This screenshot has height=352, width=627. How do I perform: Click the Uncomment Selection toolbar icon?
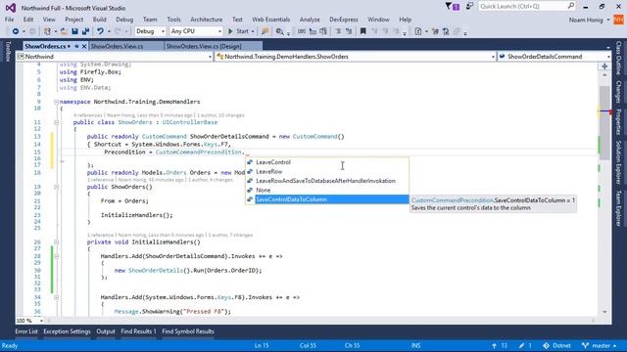349,31
